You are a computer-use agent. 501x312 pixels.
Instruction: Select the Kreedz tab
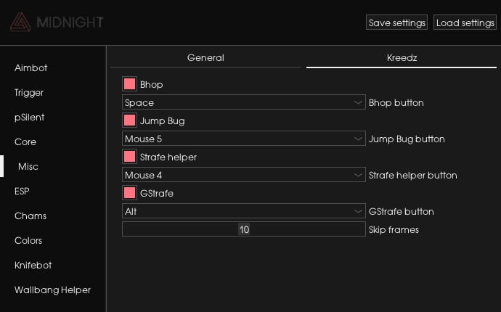402,58
